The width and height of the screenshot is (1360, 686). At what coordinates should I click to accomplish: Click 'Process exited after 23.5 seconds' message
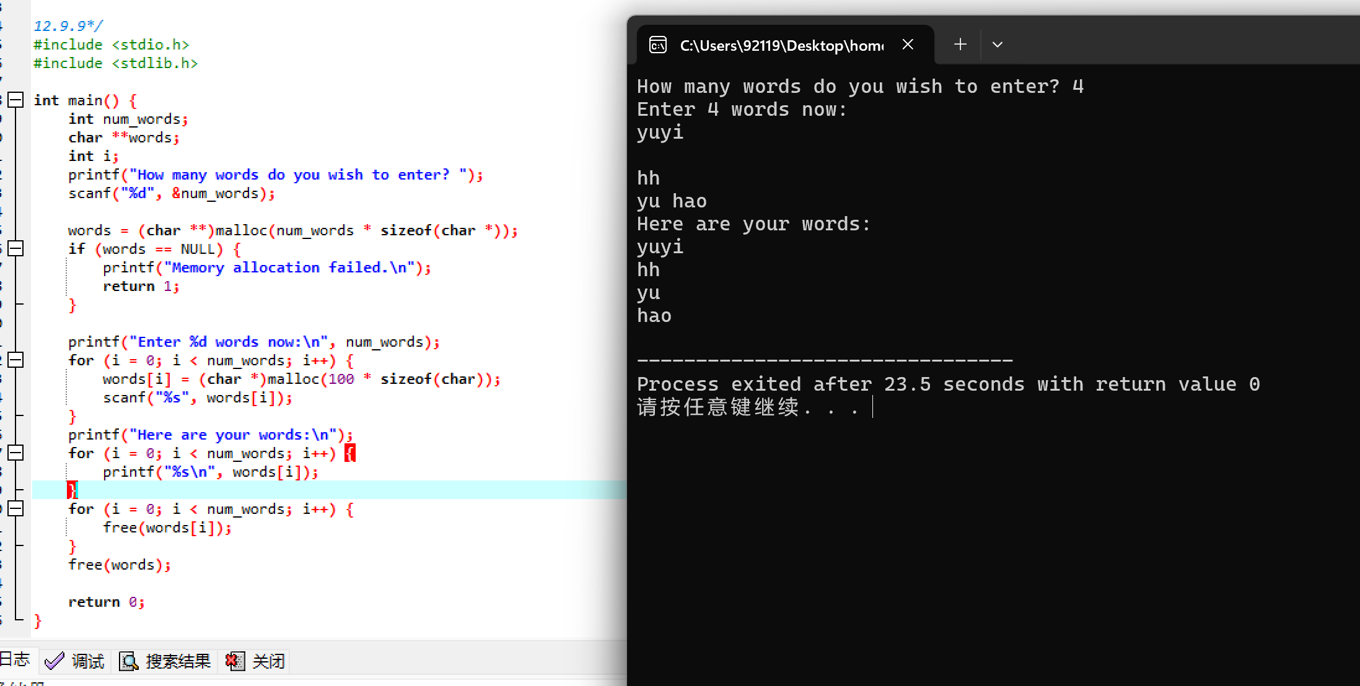pos(949,384)
